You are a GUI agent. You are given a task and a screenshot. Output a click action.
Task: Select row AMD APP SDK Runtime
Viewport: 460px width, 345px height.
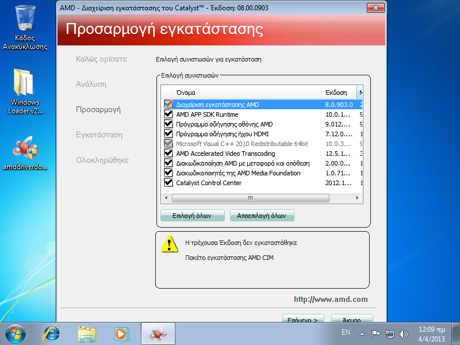point(262,114)
